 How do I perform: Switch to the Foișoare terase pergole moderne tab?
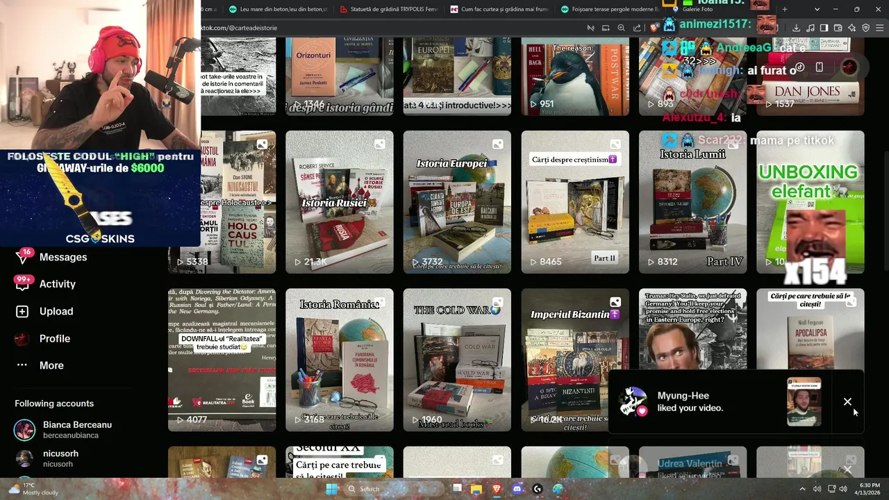pos(610,9)
